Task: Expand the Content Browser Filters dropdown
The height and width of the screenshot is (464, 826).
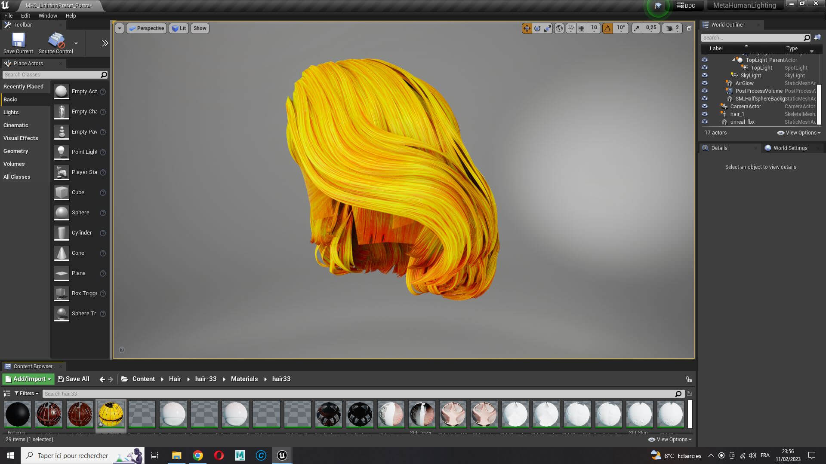Action: pyautogui.click(x=27, y=394)
